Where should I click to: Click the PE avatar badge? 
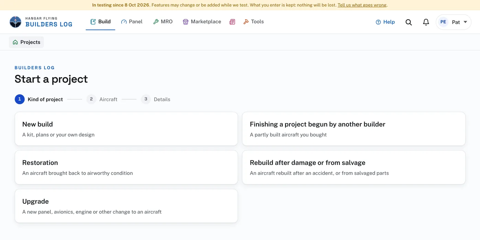tap(443, 22)
